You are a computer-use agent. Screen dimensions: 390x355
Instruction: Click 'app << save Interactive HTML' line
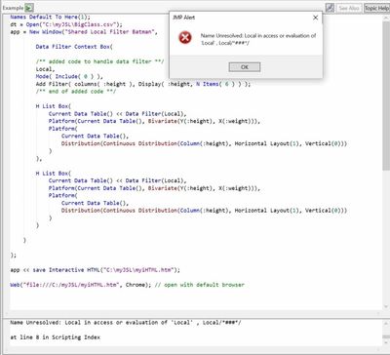96,270
